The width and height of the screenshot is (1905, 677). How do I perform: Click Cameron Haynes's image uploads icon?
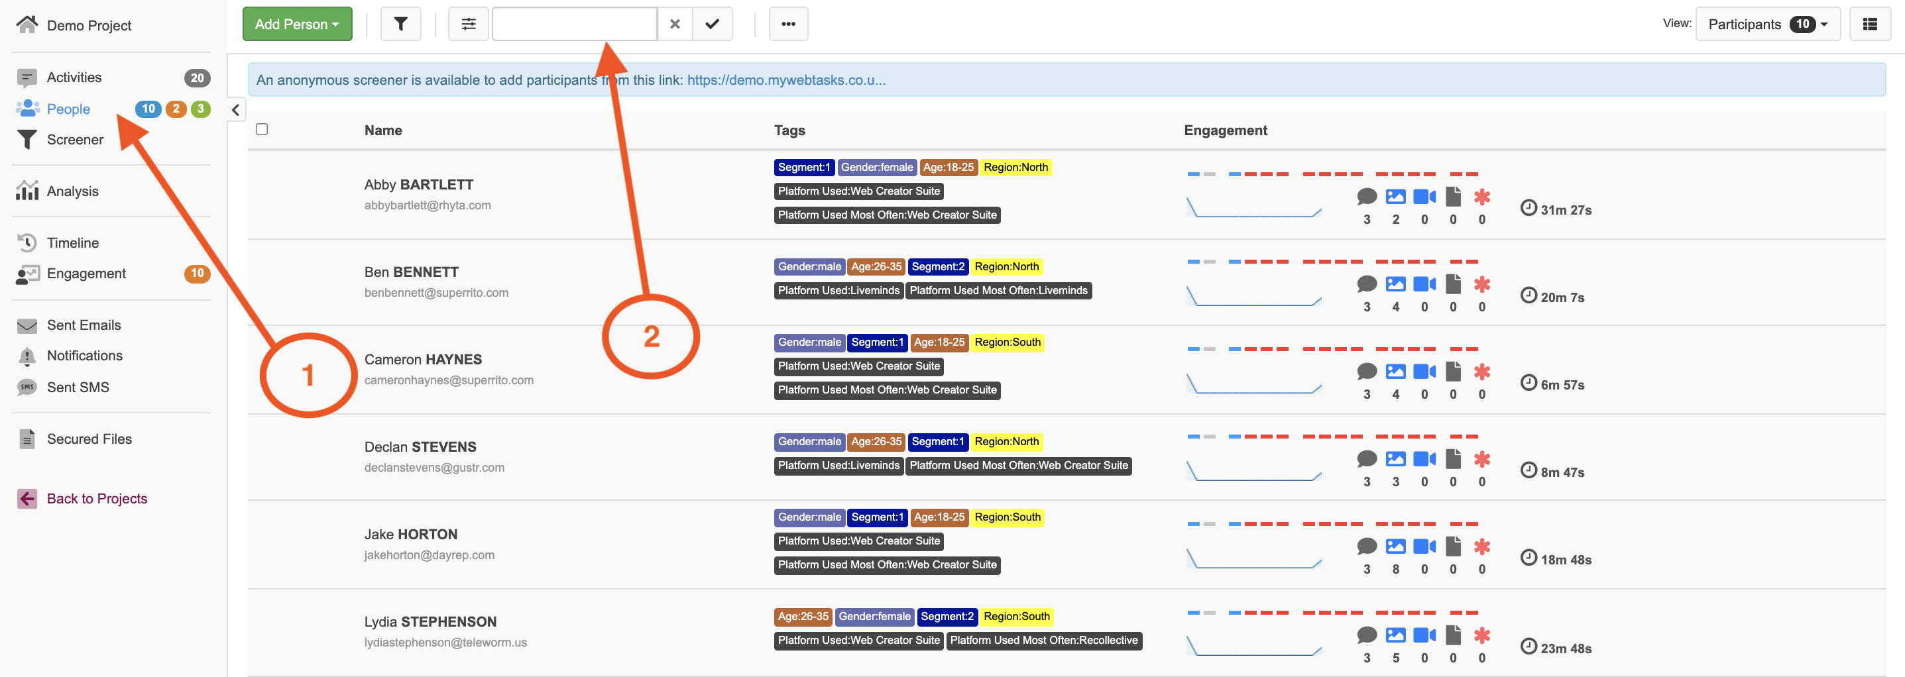[x=1395, y=371]
